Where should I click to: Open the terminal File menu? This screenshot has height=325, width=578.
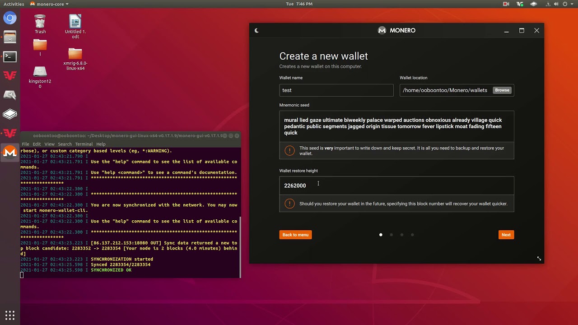tap(26, 144)
